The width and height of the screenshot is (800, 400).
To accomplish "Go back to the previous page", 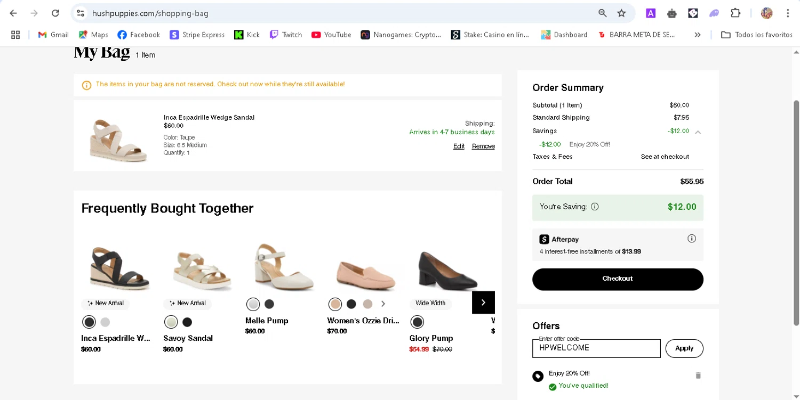I will [x=13, y=13].
